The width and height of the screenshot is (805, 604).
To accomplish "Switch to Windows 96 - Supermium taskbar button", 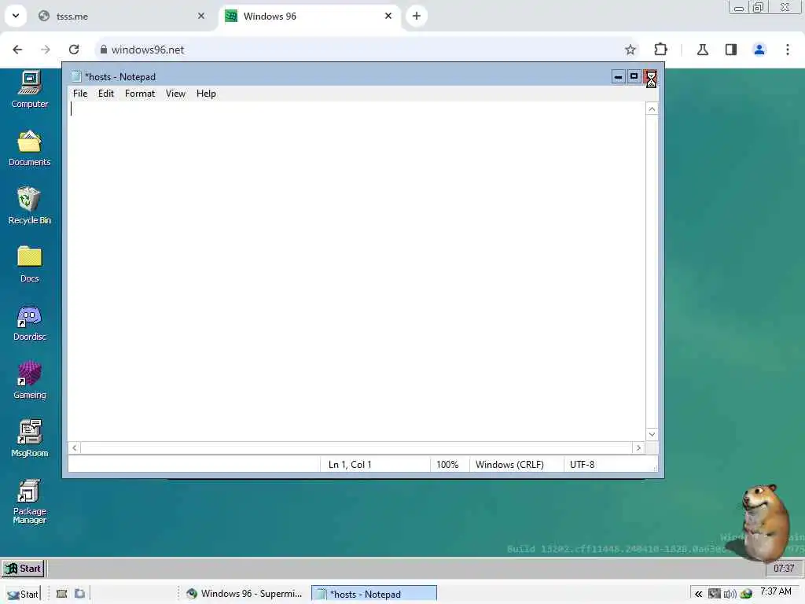I will pyautogui.click(x=244, y=594).
